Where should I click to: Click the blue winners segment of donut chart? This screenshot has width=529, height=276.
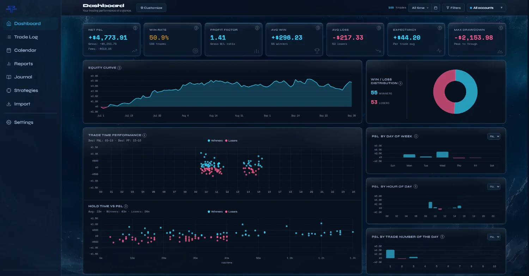pyautogui.click(x=471, y=92)
